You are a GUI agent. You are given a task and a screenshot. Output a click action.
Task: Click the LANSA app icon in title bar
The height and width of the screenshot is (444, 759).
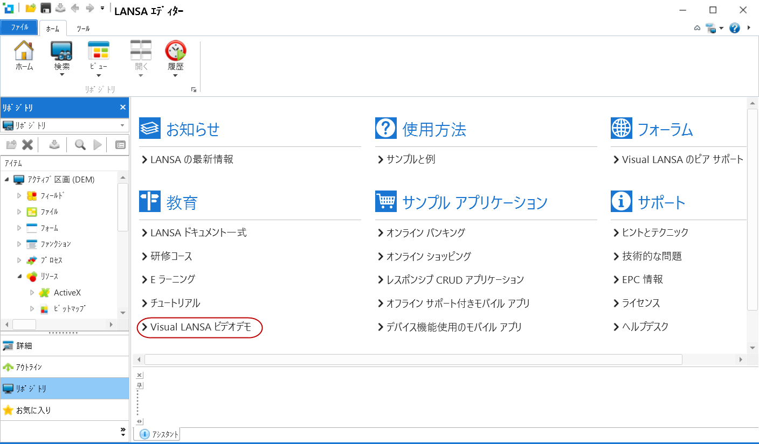click(9, 8)
